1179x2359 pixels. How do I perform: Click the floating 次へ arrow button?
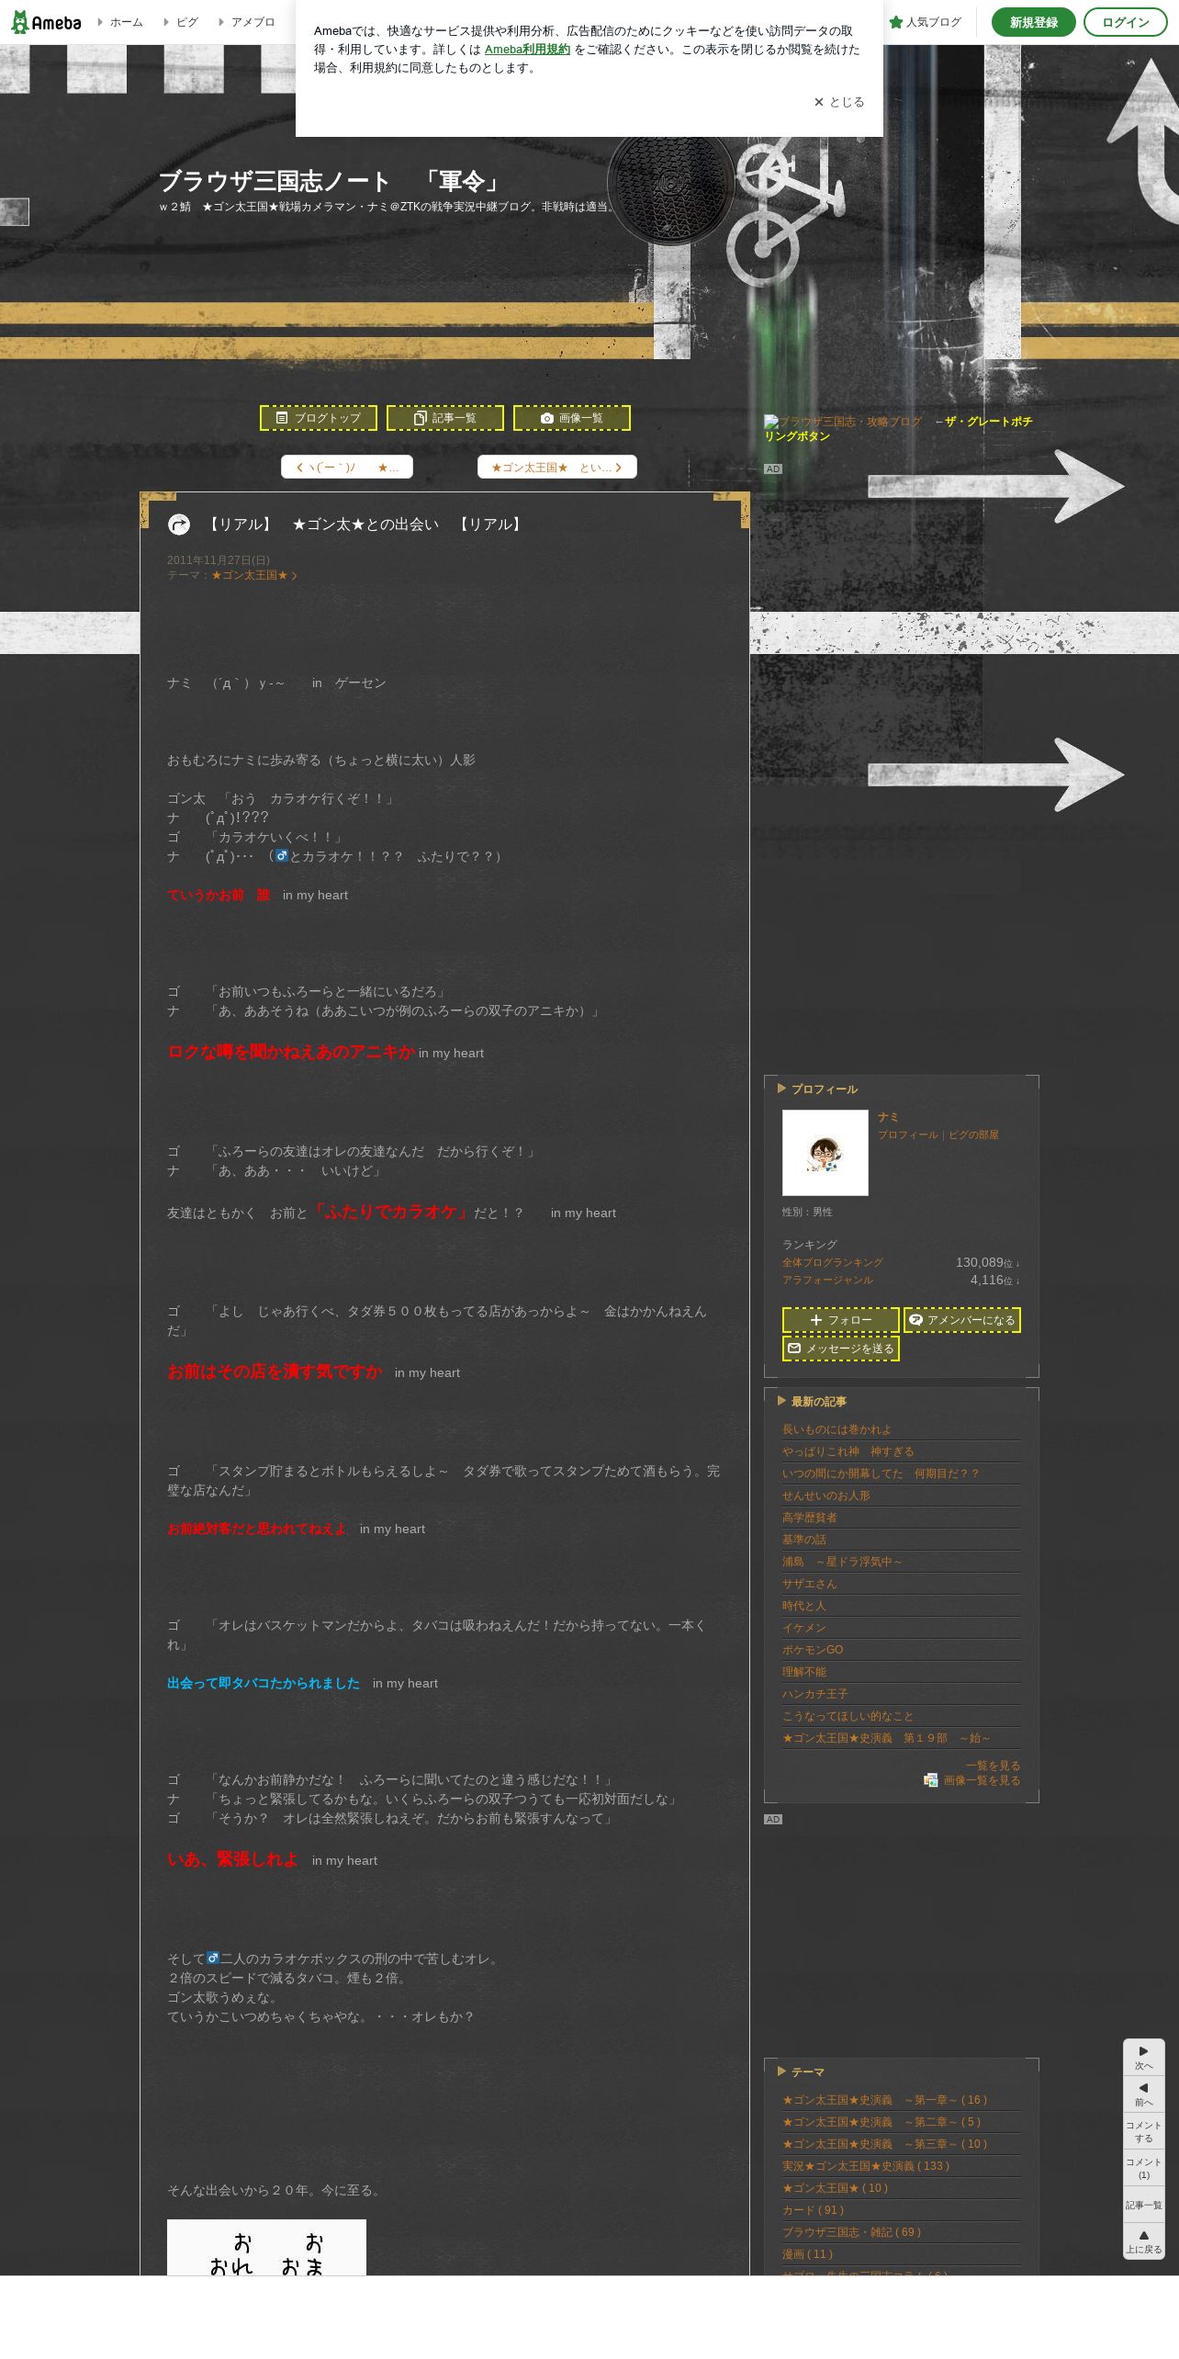pos(1143,2058)
